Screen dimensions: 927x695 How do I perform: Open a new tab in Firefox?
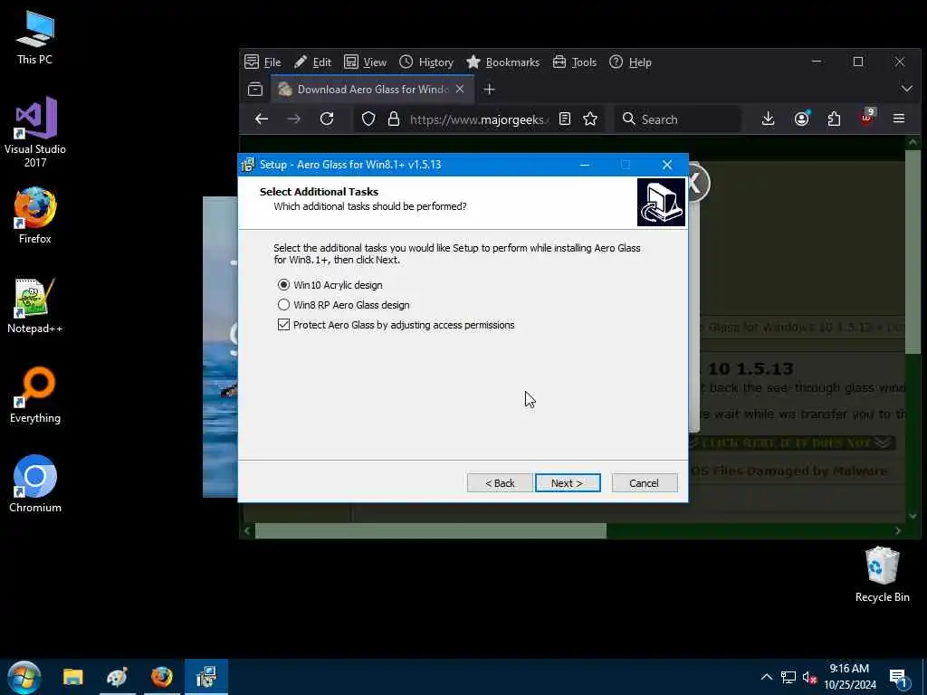[x=489, y=90]
